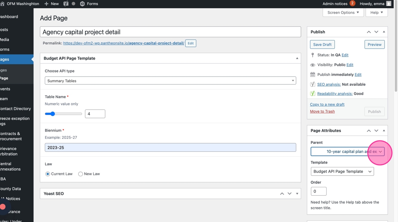This screenshot has width=398, height=222.
Task: Click the New plus icon in admin bar
Action: tap(47, 4)
